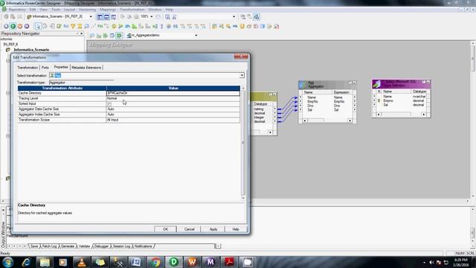Click the Tracing Level value Normal
Image resolution: width=476 pixels, height=268 pixels.
tap(173, 98)
